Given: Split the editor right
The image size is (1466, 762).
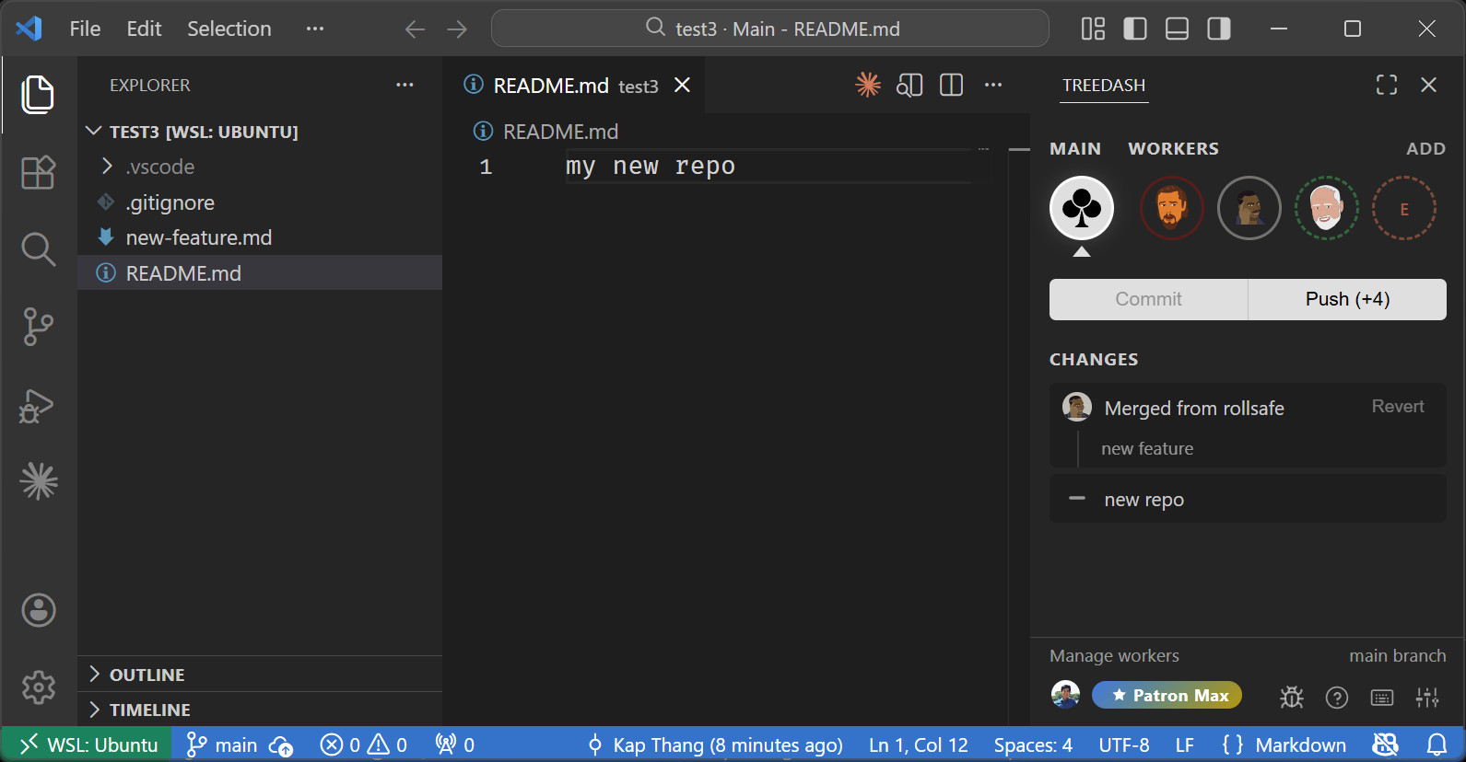Looking at the screenshot, I should (951, 85).
